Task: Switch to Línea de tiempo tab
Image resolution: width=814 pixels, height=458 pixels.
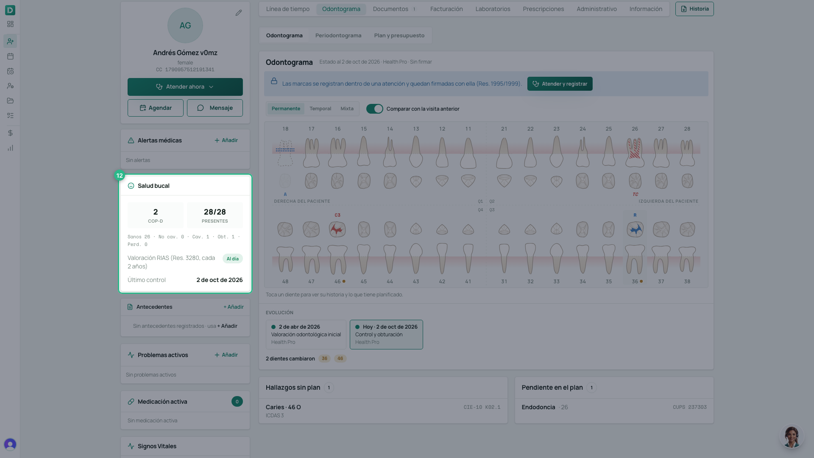Action: tap(288, 9)
